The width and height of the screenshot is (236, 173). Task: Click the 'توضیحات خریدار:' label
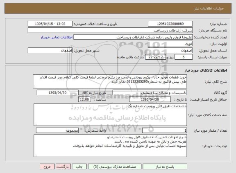pos(215,146)
